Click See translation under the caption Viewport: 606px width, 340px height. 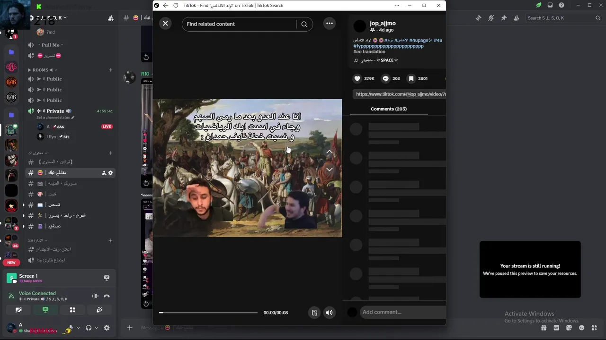click(369, 51)
